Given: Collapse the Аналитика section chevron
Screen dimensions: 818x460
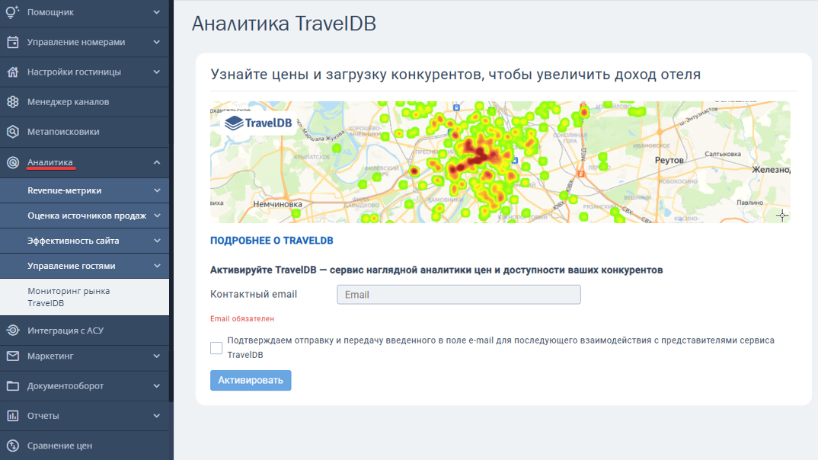Looking at the screenshot, I should click(x=156, y=162).
